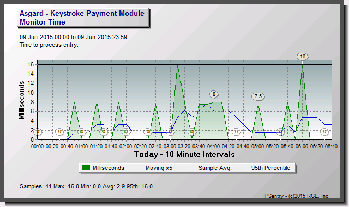Click the Milliseconds y-axis title
Image resolution: width=349 pixels, height=207 pixels.
click(x=22, y=100)
